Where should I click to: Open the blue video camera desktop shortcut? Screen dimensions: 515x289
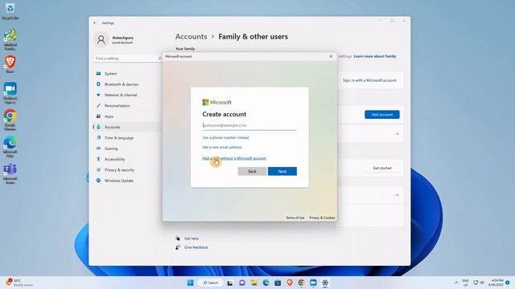coord(10,93)
